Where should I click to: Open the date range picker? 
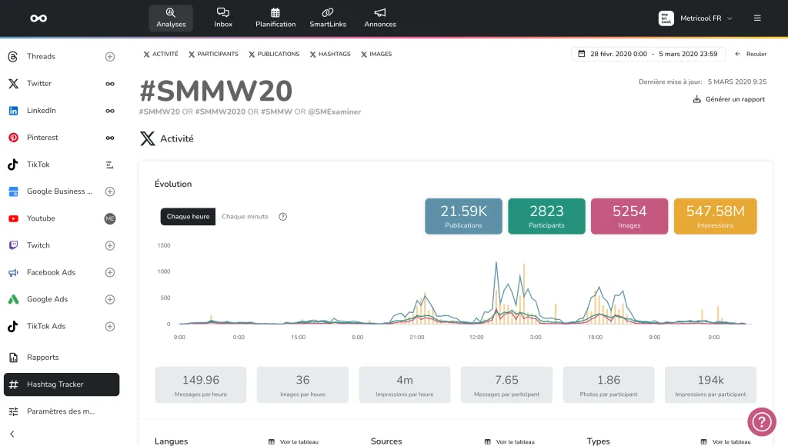click(648, 54)
